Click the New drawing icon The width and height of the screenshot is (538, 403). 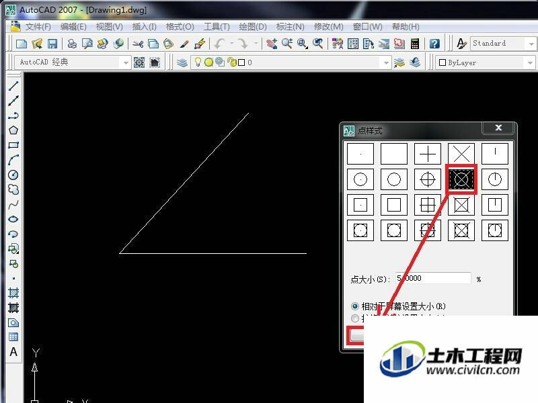(22, 44)
